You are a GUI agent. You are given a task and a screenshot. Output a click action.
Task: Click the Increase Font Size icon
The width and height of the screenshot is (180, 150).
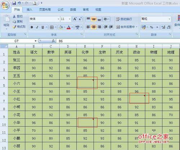[75, 19]
